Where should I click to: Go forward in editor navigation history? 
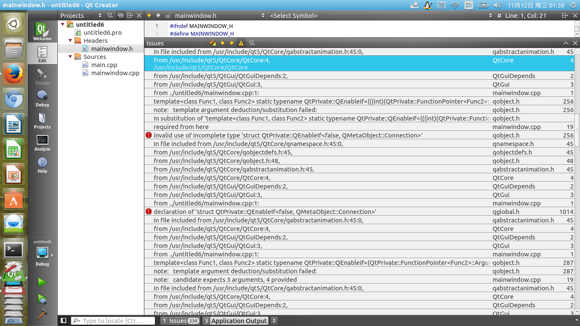tap(158, 15)
